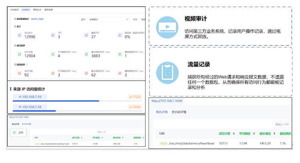Open the large http://192.168.7.59:80 link
The image size is (300, 163).
click(x=167, y=101)
